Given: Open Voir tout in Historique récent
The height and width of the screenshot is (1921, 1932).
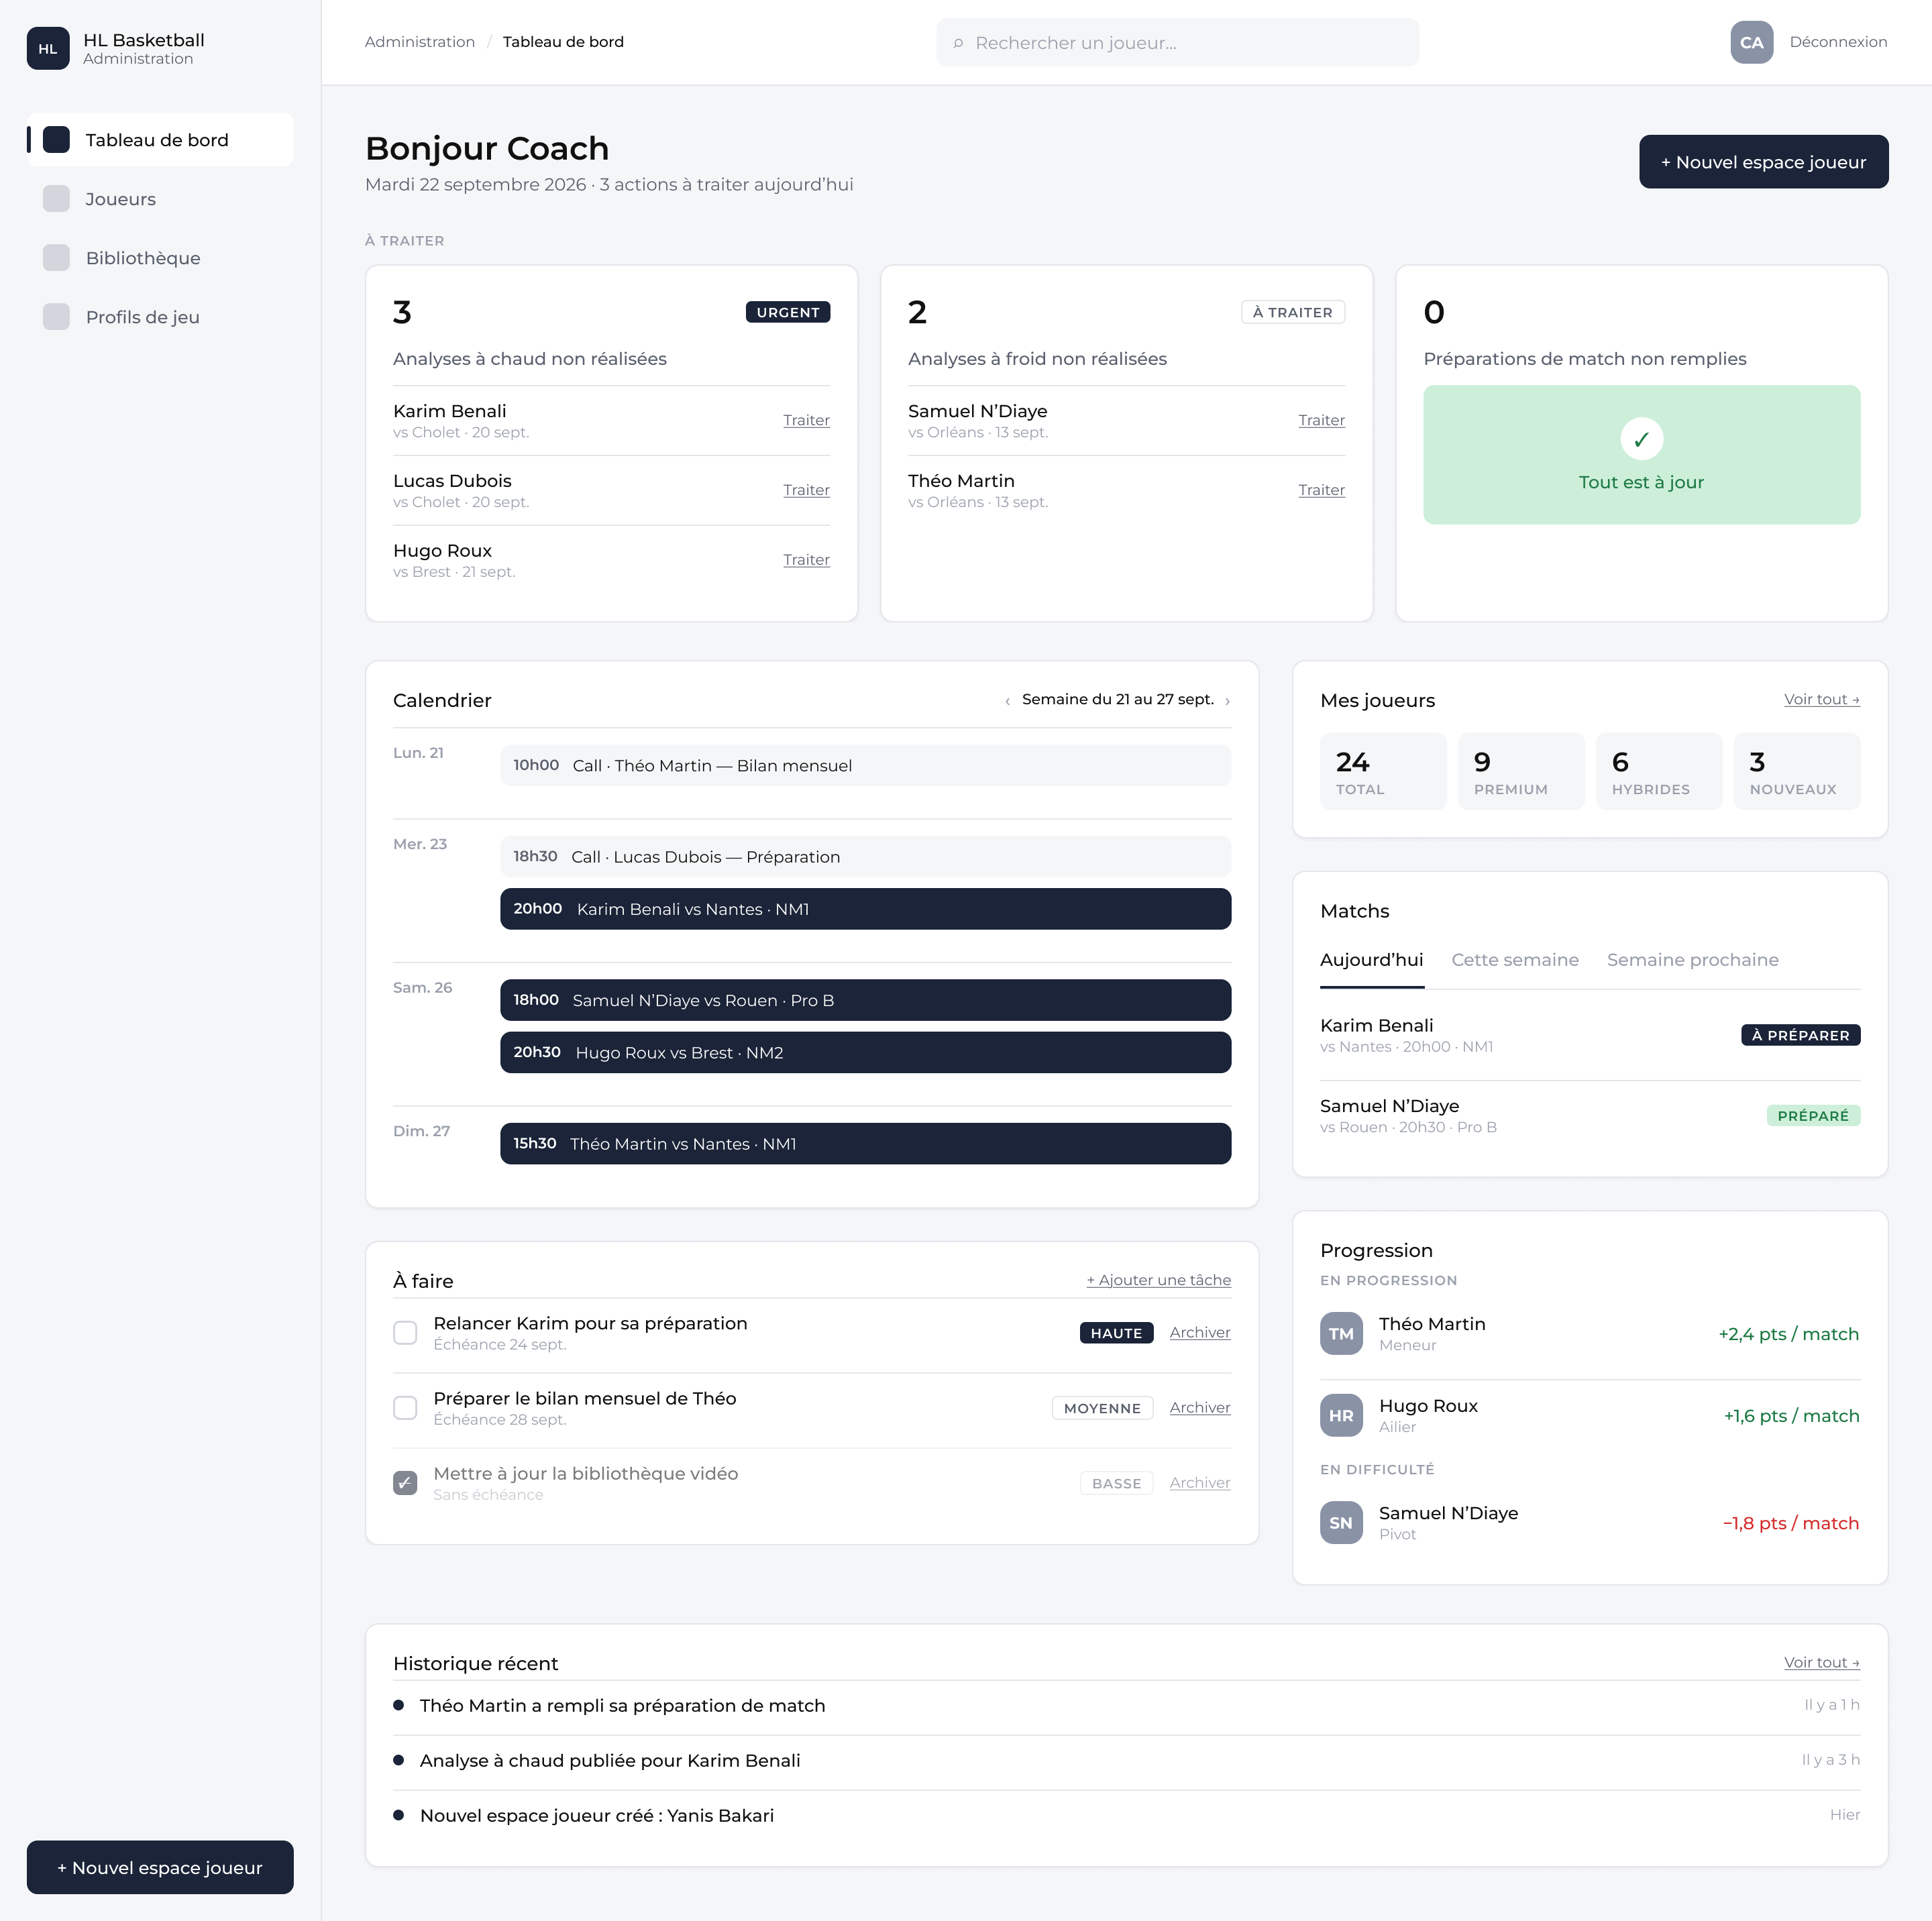Looking at the screenshot, I should (x=1822, y=1662).
